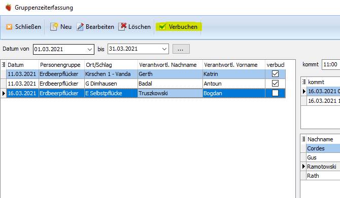Click the Verantwortl. Vorname column header
The image size is (340, 198).
pyautogui.click(x=234, y=65)
